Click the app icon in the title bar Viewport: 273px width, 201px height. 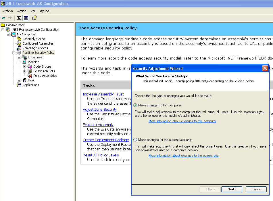(3, 3)
